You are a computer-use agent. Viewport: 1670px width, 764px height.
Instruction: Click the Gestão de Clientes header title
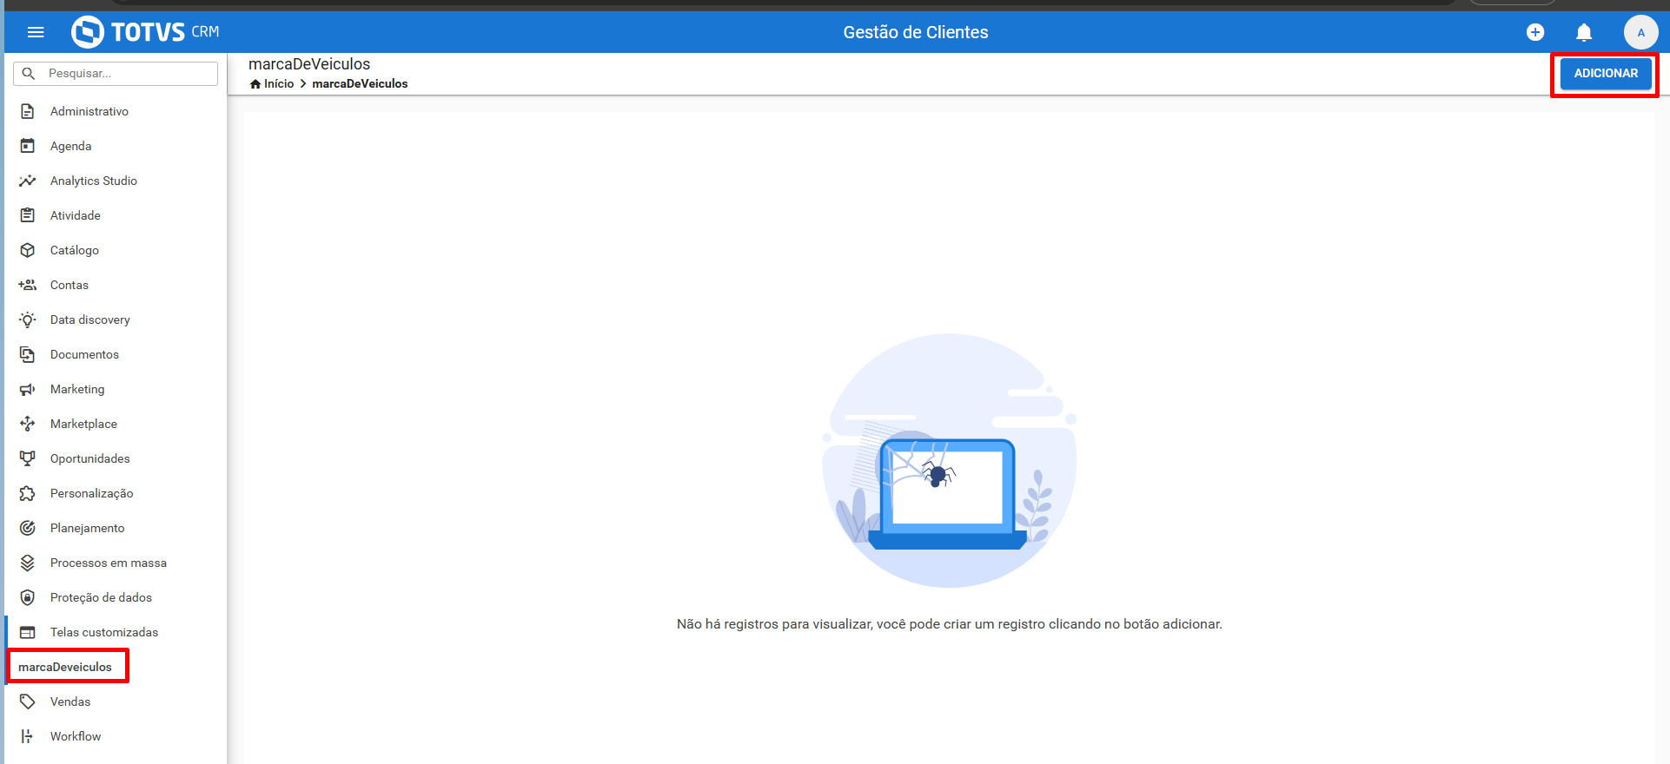916,32
